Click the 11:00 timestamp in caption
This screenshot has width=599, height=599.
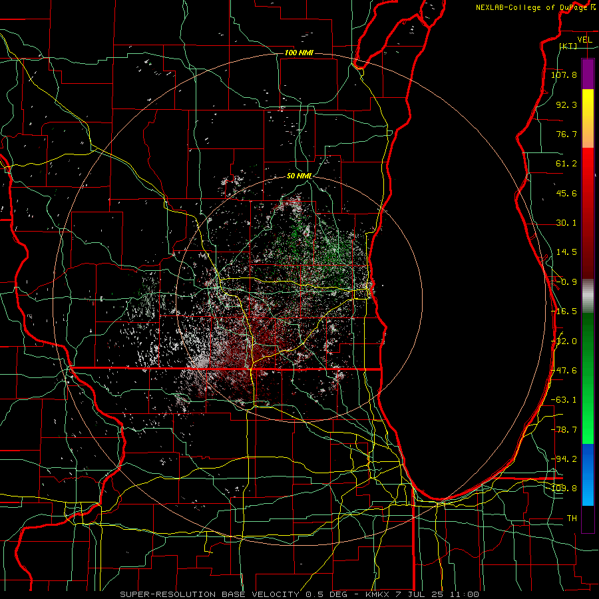tap(465, 594)
